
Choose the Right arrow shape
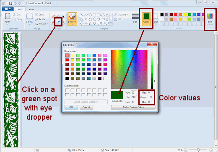coord(99,19)
